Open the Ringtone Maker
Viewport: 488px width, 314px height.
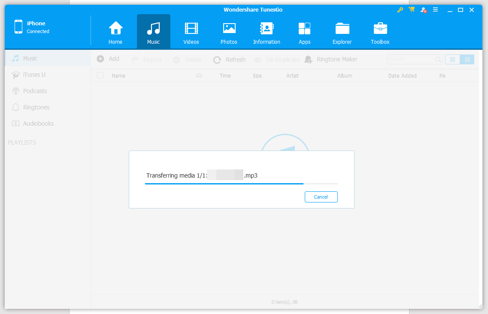click(331, 59)
